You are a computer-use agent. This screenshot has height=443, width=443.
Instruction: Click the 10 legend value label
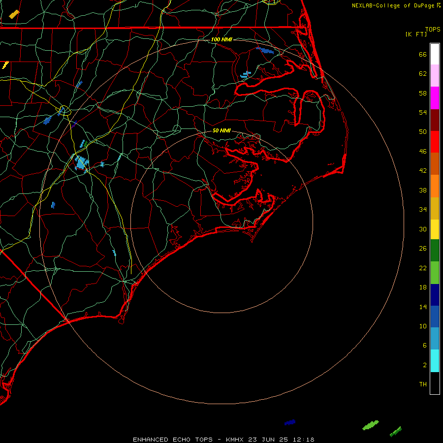coord(423,326)
